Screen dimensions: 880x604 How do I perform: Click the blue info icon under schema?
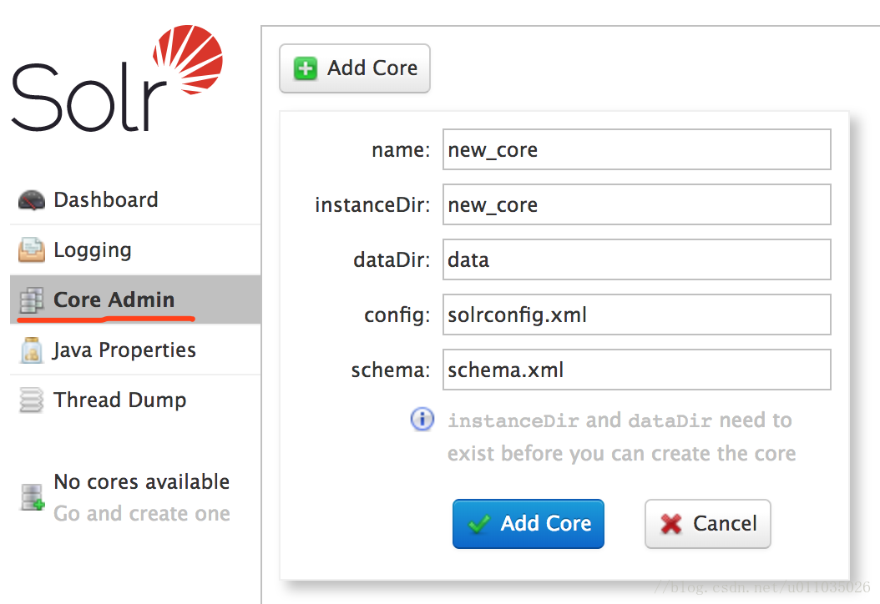(422, 419)
